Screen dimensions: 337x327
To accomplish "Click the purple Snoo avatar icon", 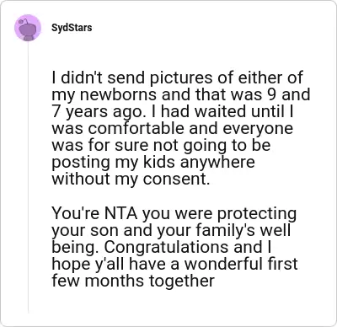I will coord(28,28).
